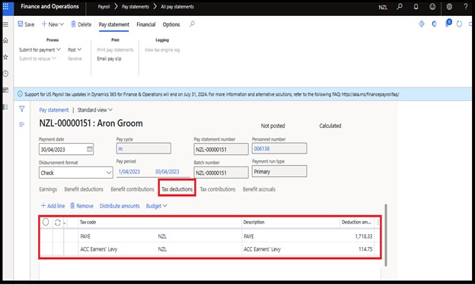Click vertical scrollbar beside grid
This screenshot has height=285, width=475.
386,236
